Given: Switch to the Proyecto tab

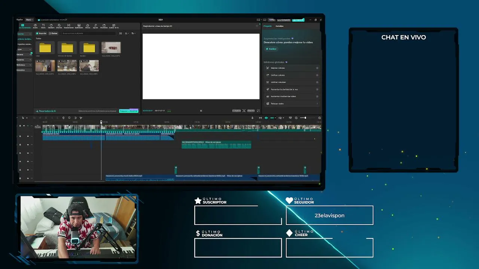Looking at the screenshot, I should pyautogui.click(x=268, y=26).
